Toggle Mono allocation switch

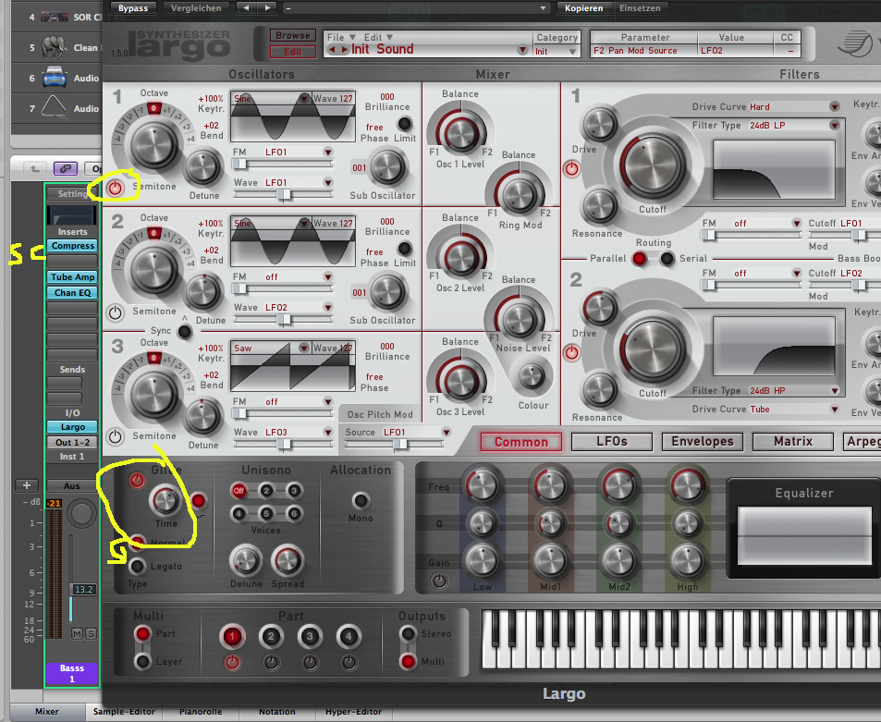pyautogui.click(x=361, y=500)
